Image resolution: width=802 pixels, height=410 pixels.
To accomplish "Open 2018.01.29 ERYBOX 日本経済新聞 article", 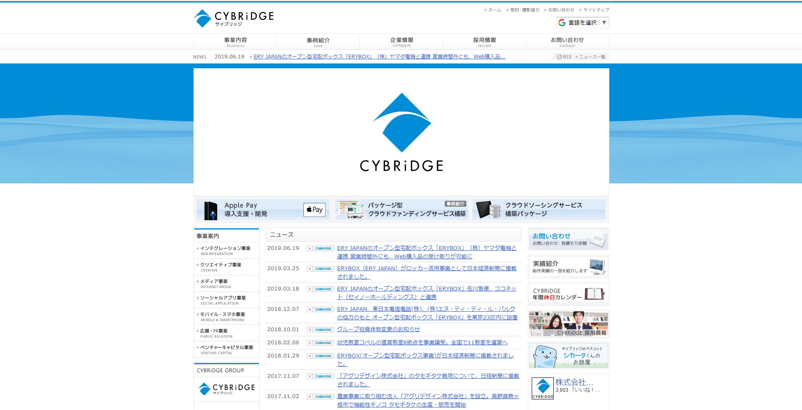I will [425, 360].
